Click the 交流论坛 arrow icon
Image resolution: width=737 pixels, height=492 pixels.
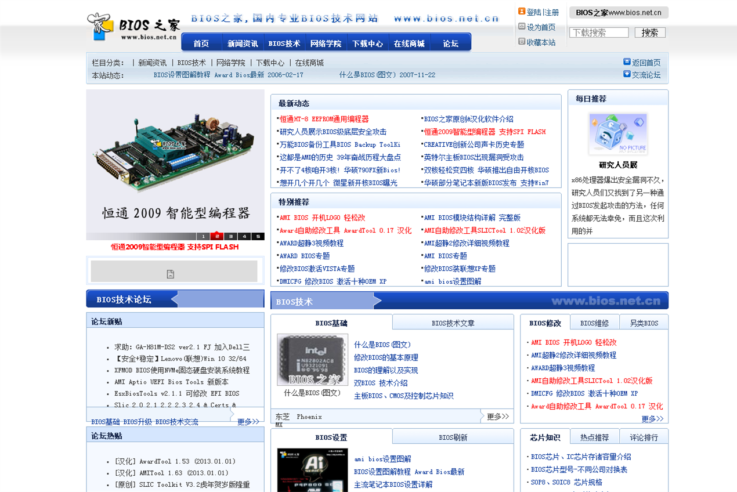627,74
